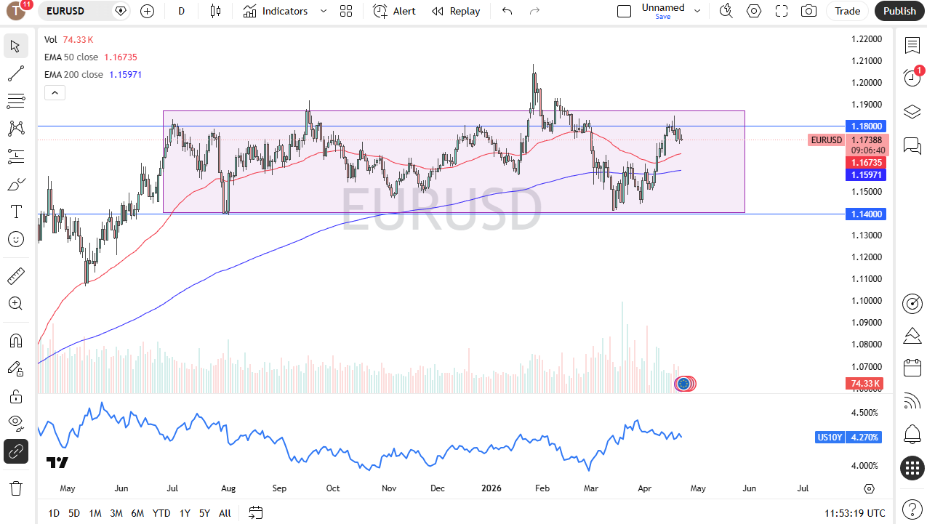
Task: Open the emoji icons tool
Action: pyautogui.click(x=16, y=239)
